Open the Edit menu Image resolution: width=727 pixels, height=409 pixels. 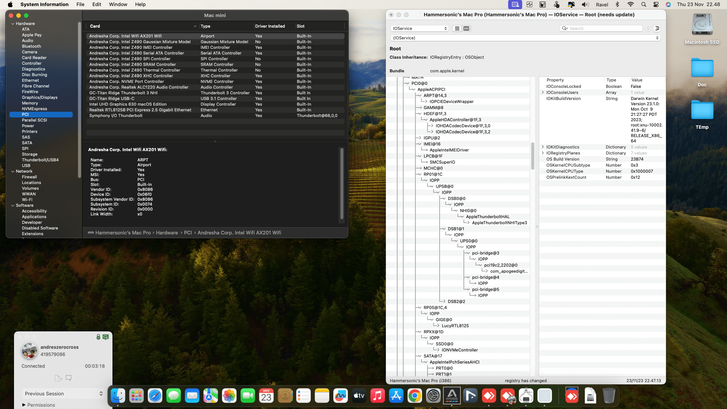[97, 5]
